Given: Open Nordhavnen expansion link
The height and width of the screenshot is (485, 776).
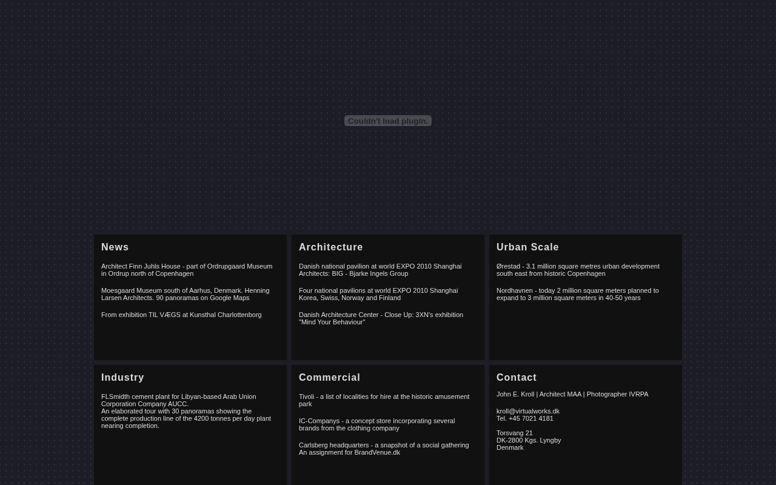Looking at the screenshot, I should [x=578, y=294].
